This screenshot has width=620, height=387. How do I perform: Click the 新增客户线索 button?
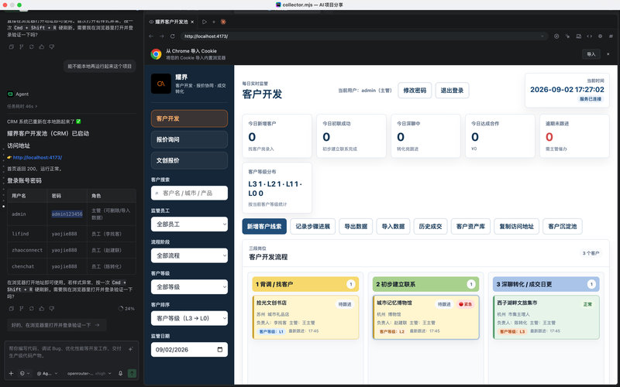(264, 226)
